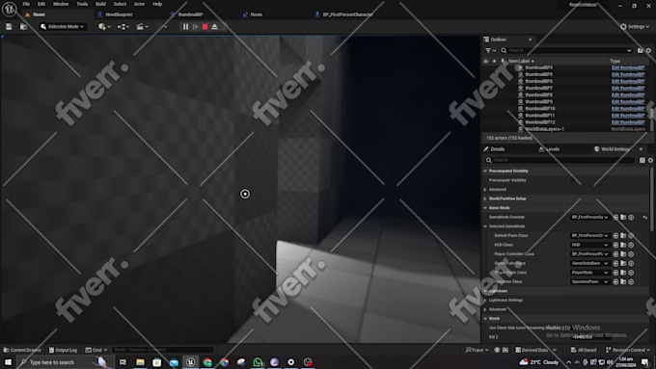Open GameStateBase class dropdown
This screenshot has height=369, width=656.
click(589, 263)
